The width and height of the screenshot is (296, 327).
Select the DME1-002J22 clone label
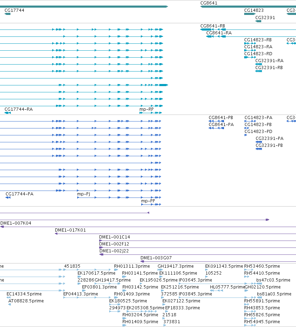coord(114,251)
